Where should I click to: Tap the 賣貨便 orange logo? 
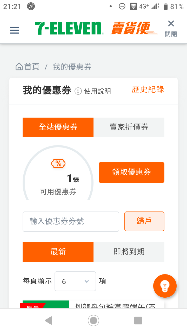(x=134, y=28)
